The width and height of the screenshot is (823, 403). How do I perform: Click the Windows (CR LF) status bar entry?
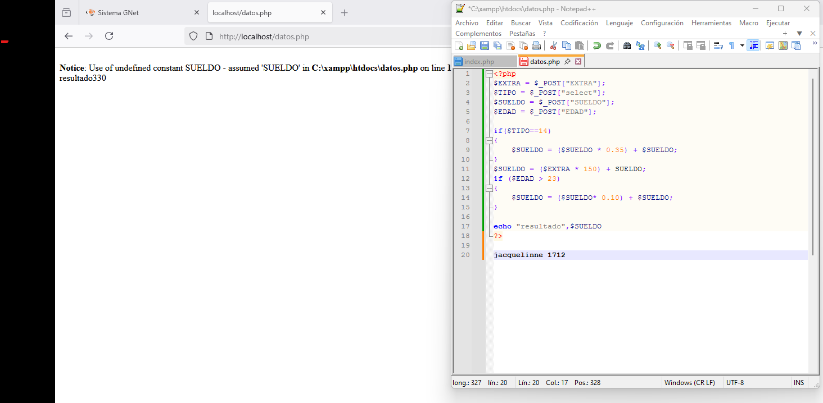(690, 383)
